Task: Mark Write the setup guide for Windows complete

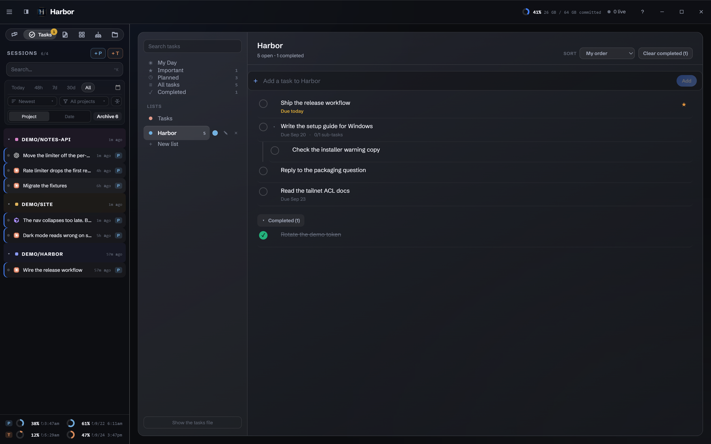Action: click(263, 127)
